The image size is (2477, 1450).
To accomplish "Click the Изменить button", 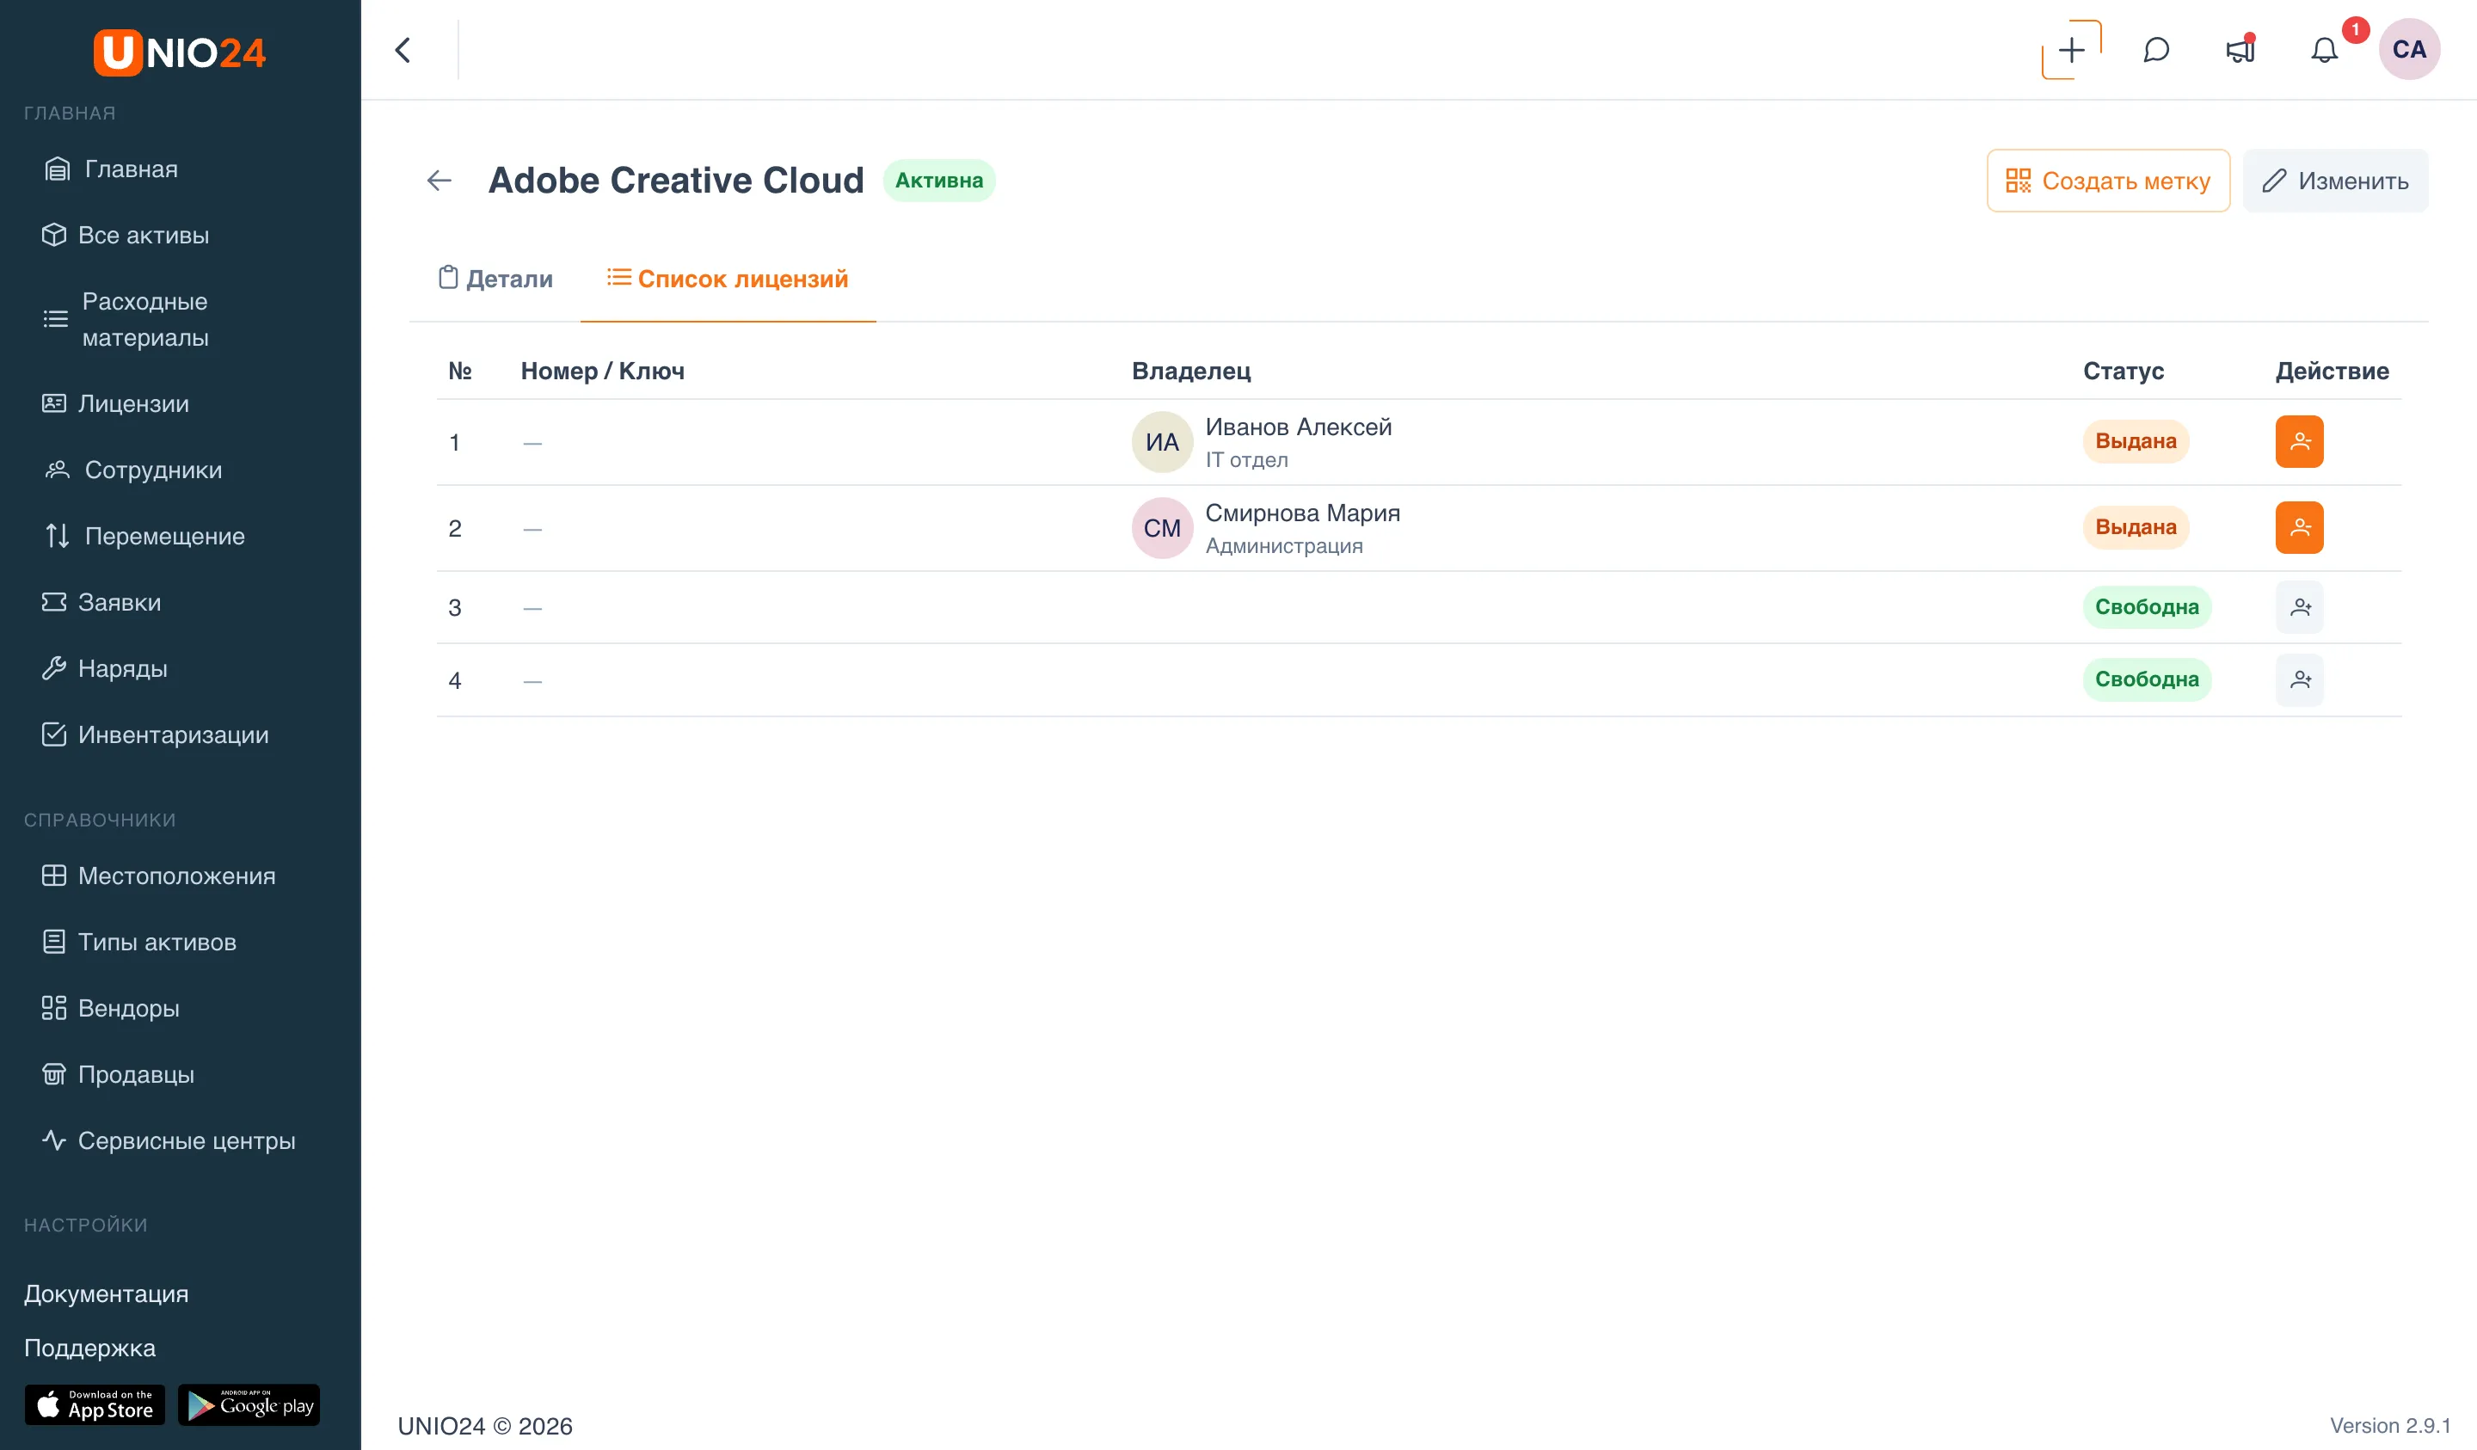I will pos(2334,181).
